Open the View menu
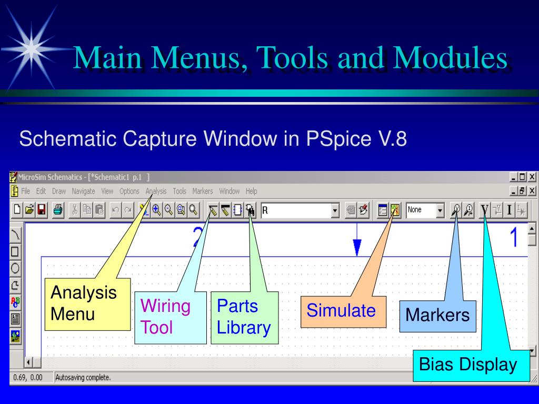 click(x=107, y=191)
